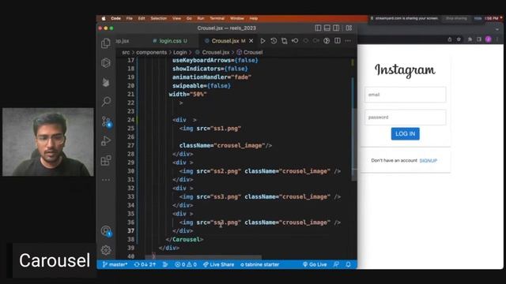Click Login folder in the breadcrumb
Screen dimensions: 506x284
coord(180,52)
